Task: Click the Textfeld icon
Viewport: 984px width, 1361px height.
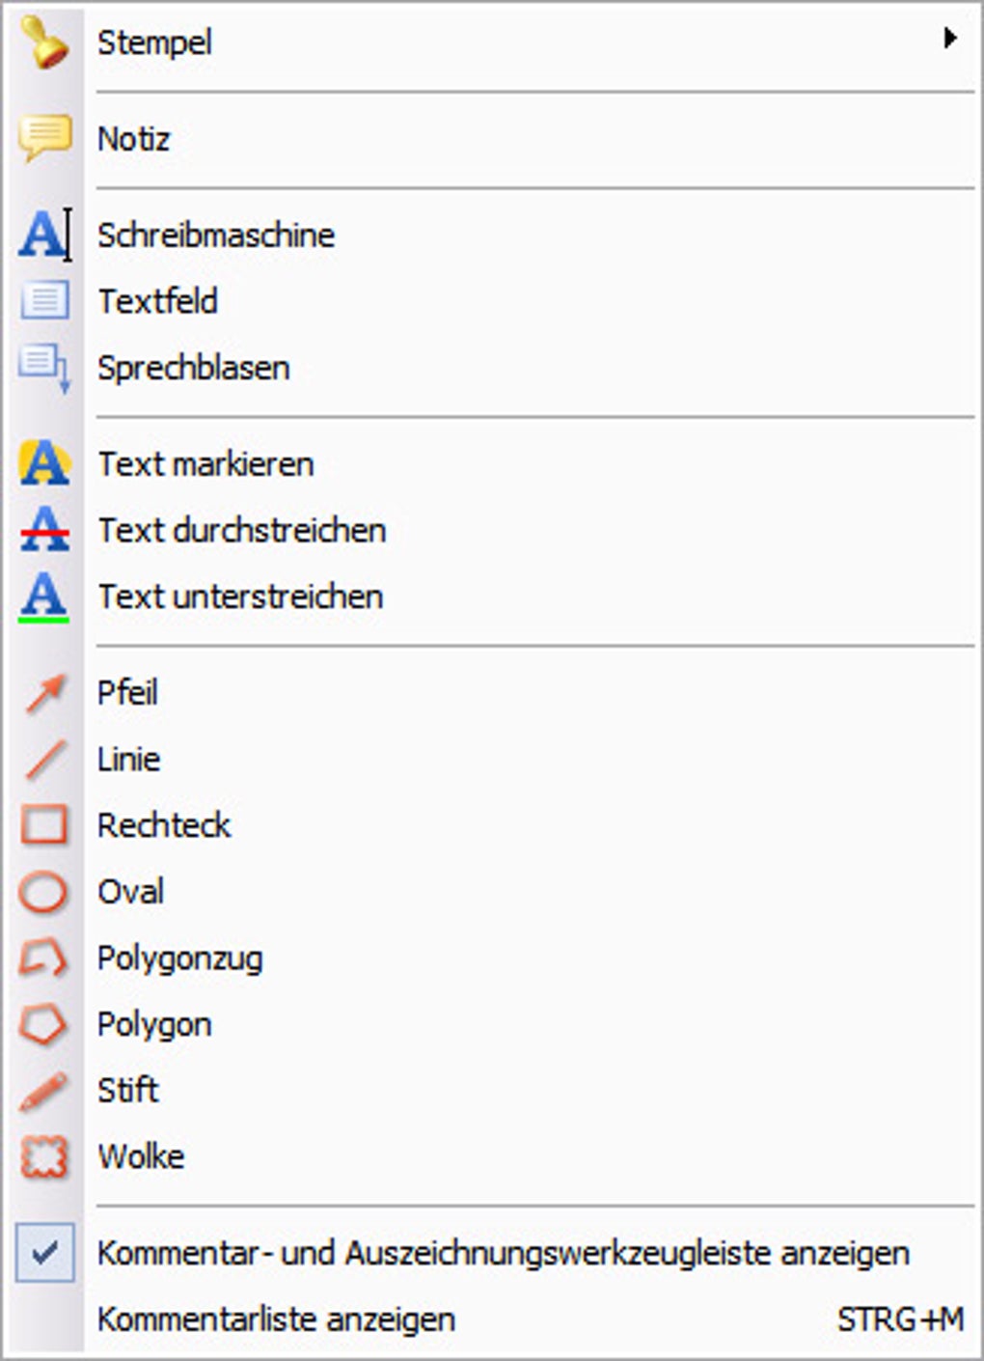Action: click(44, 300)
